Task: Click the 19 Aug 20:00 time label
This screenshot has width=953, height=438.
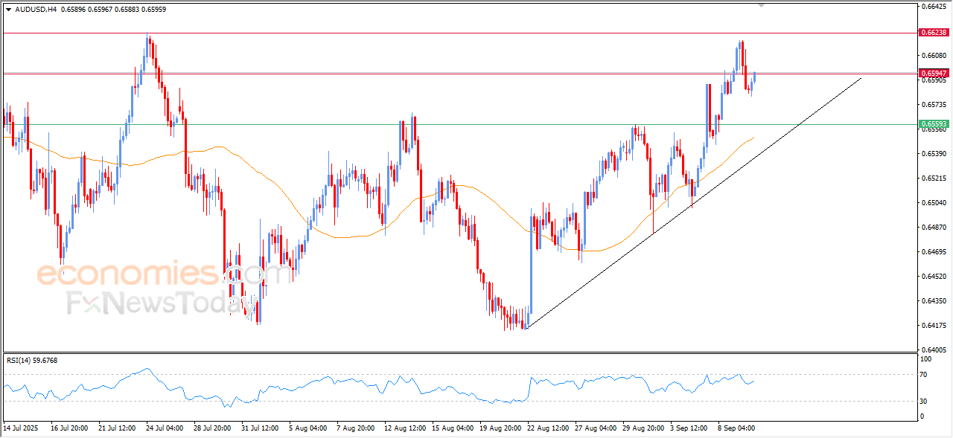Action: [500, 428]
